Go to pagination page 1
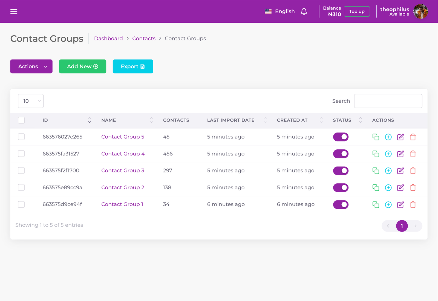 [x=402, y=226]
